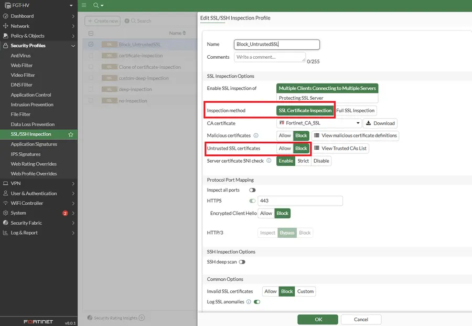Open the FGT-HV device dropdown
The image size is (472, 326).
click(71, 5)
